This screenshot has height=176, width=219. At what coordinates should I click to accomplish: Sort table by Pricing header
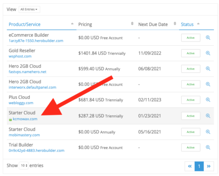(85, 24)
